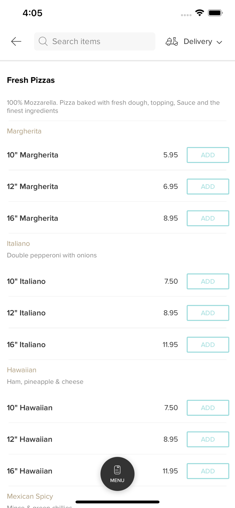Screen dimensions: 235x508
Task: Select the Hawaiian category heading
Action: pos(21,370)
